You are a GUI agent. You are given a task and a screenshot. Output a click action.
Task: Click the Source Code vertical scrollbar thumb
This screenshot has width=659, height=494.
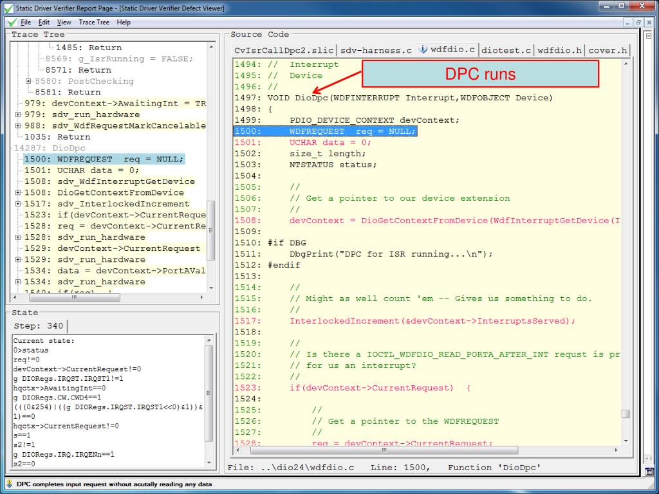click(x=626, y=414)
